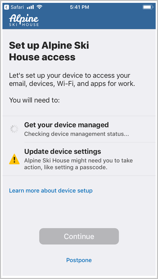
Task: Tap the back-to-Safari arrow icon
Action: pos(6,7)
